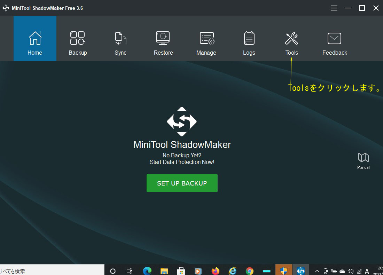Maximize the ShadowMaker window
Image resolution: width=383 pixels, height=275 pixels.
362,8
